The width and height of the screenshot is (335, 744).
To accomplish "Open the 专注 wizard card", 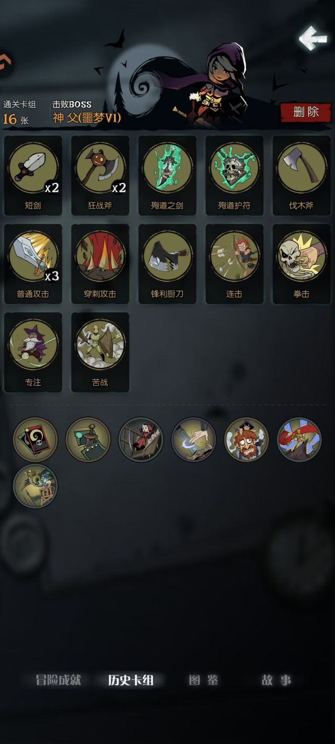I will coord(33,352).
